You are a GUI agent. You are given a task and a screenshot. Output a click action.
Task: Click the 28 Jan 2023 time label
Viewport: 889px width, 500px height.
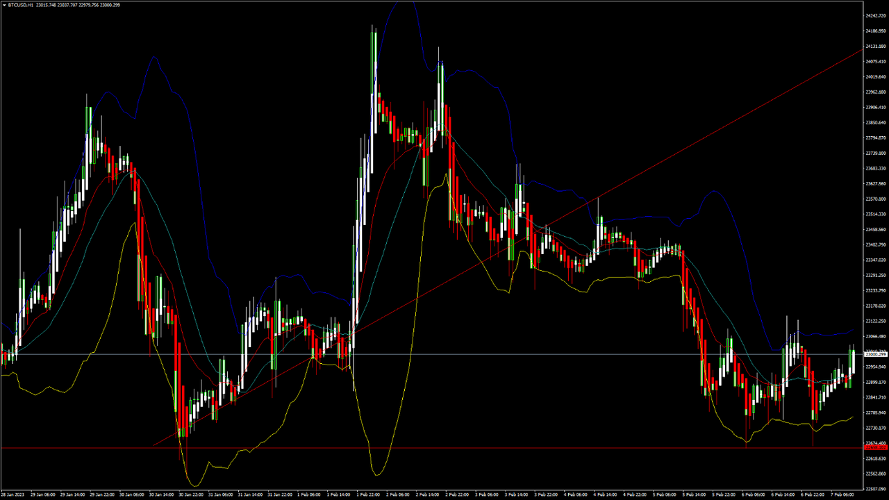[x=13, y=495]
